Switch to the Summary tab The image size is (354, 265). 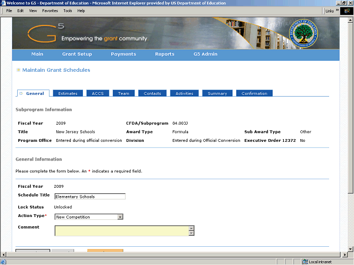(217, 93)
